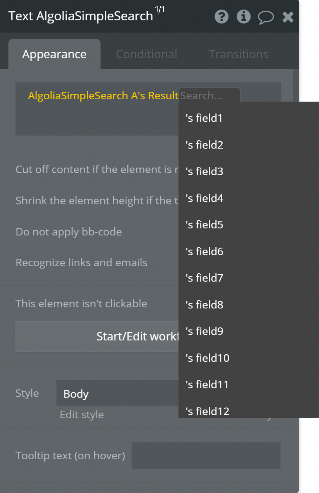319x493 pixels.
Task: Open the comments speech bubble icon
Action: coord(266,17)
